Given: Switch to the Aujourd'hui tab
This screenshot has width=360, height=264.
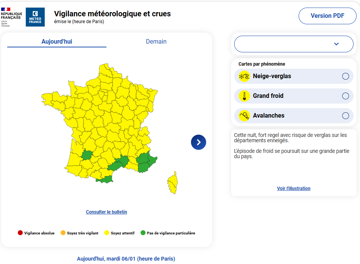Looking at the screenshot, I should 57,42.
